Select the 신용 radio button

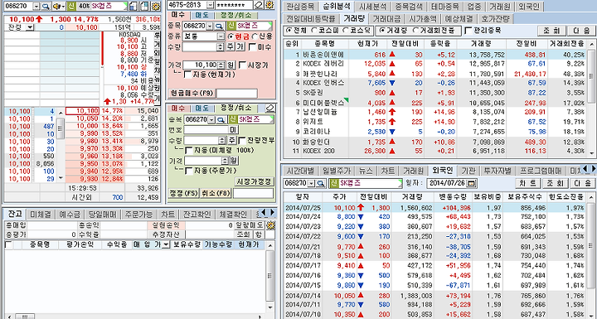pos(255,36)
